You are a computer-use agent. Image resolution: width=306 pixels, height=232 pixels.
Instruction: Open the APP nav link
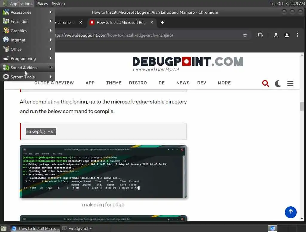90,83
